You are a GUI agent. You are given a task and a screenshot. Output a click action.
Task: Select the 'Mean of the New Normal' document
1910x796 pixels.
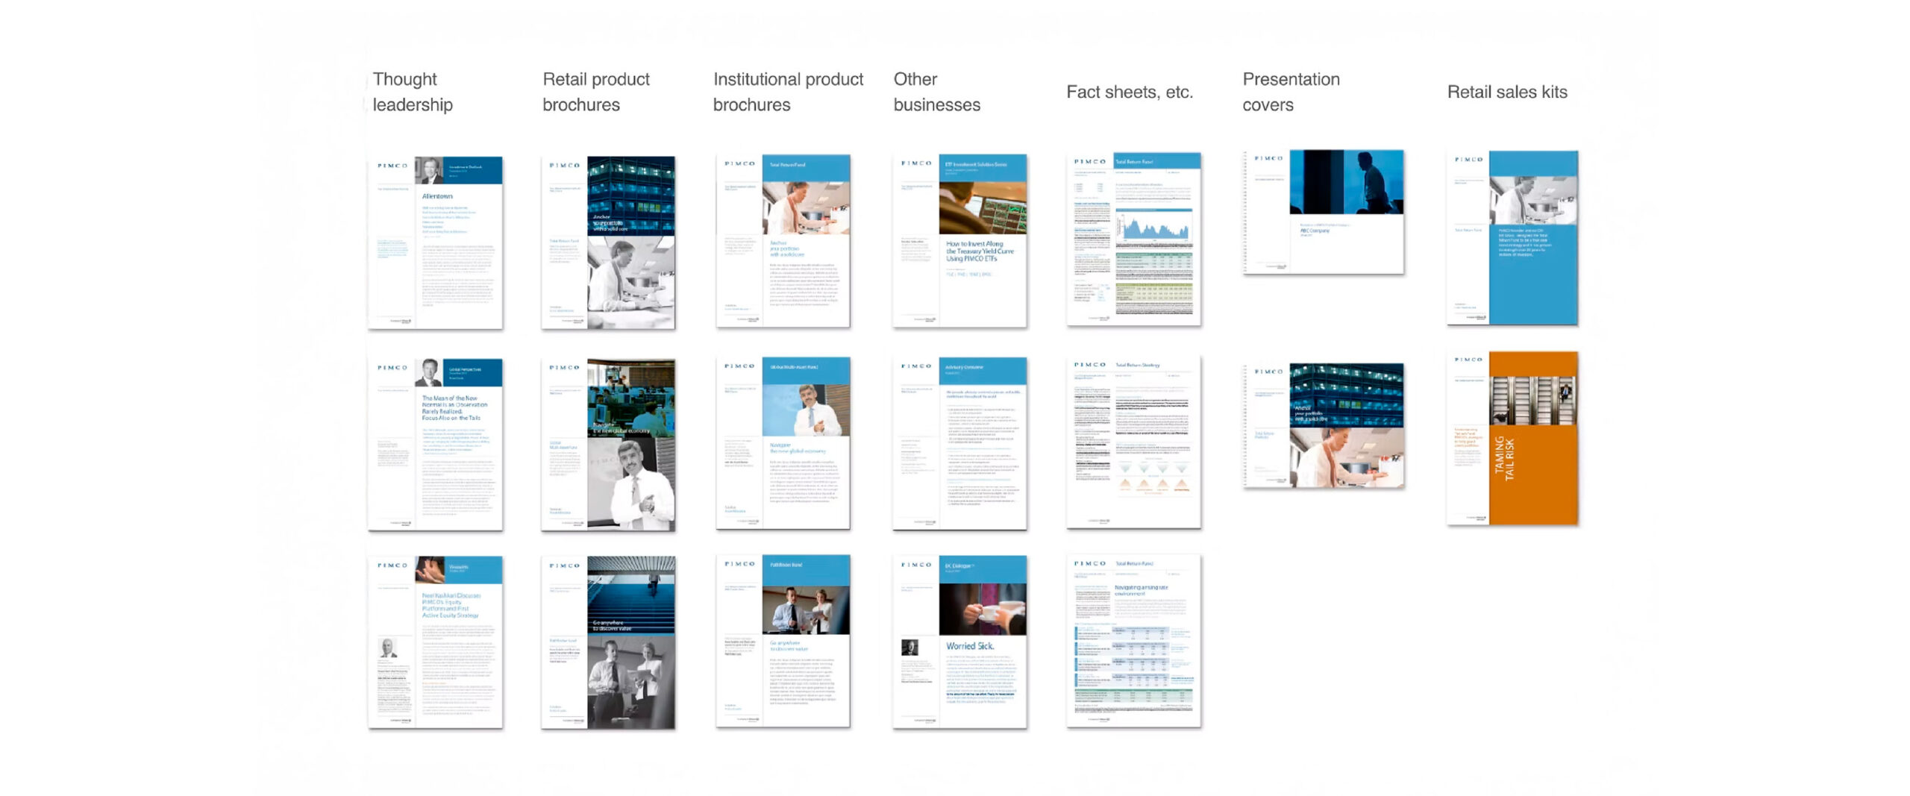pyautogui.click(x=435, y=445)
